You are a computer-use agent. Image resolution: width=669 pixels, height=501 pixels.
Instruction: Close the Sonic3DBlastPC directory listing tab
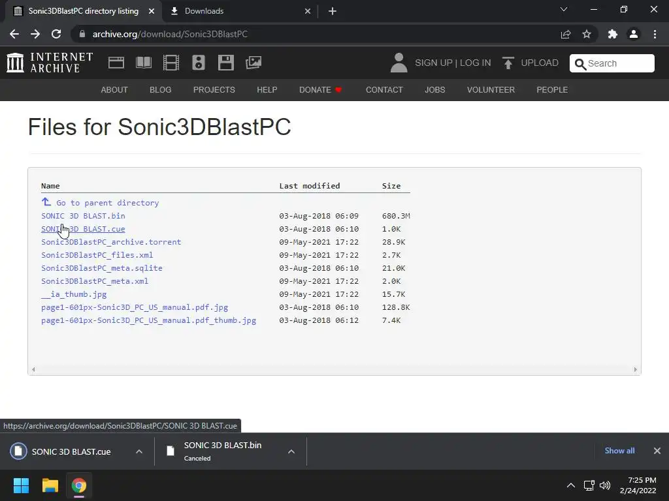(x=152, y=11)
